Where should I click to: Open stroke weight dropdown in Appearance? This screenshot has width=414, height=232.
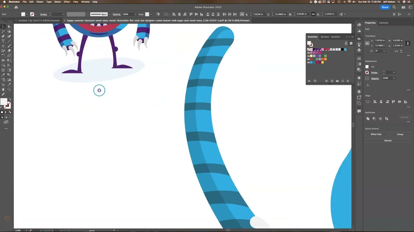point(394,72)
